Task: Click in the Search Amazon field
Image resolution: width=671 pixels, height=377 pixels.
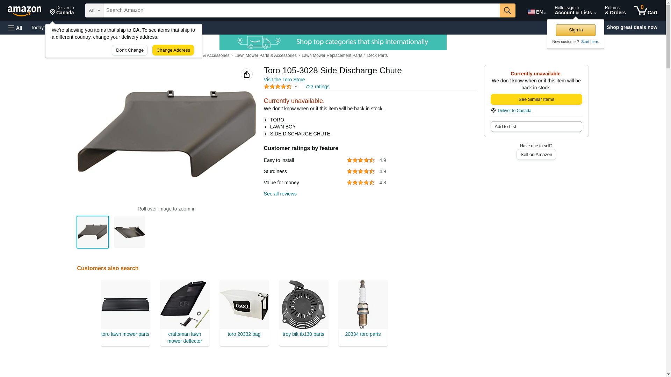Action: click(301, 10)
